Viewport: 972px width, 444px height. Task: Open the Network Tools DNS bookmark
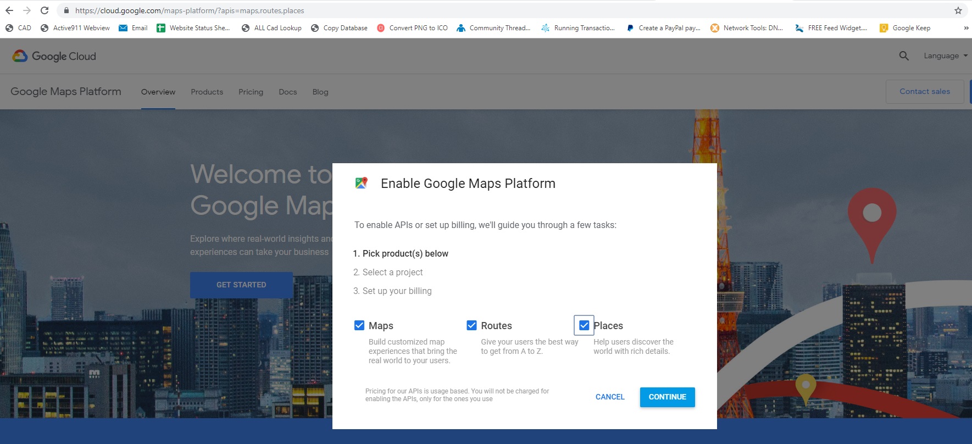[747, 28]
